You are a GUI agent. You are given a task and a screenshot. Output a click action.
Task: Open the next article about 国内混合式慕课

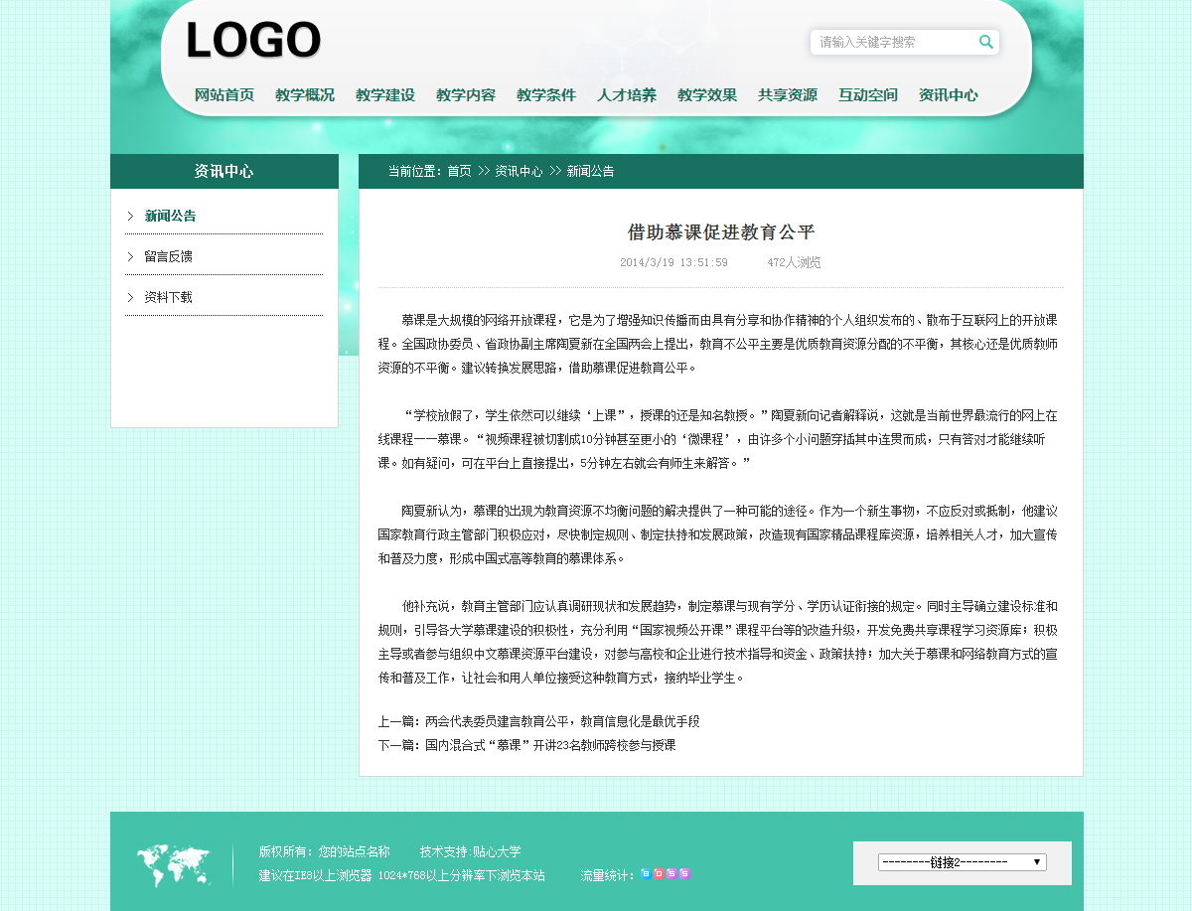[x=550, y=745]
